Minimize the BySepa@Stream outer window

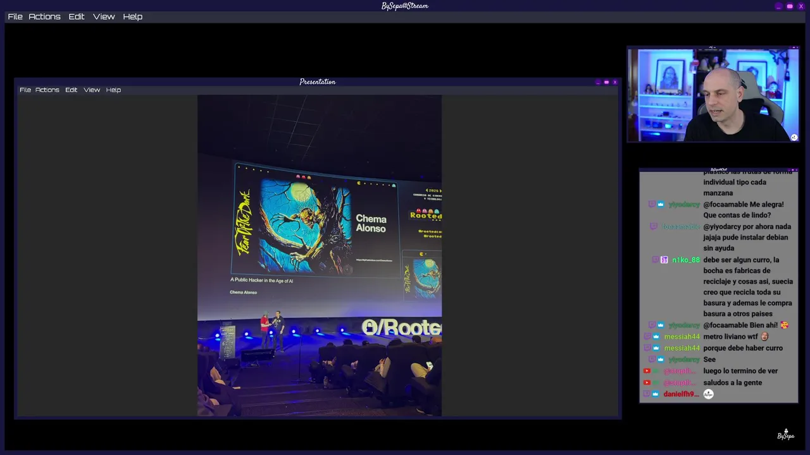coord(778,6)
